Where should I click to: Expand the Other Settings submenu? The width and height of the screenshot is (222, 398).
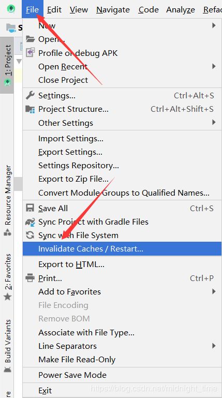(x=122, y=123)
